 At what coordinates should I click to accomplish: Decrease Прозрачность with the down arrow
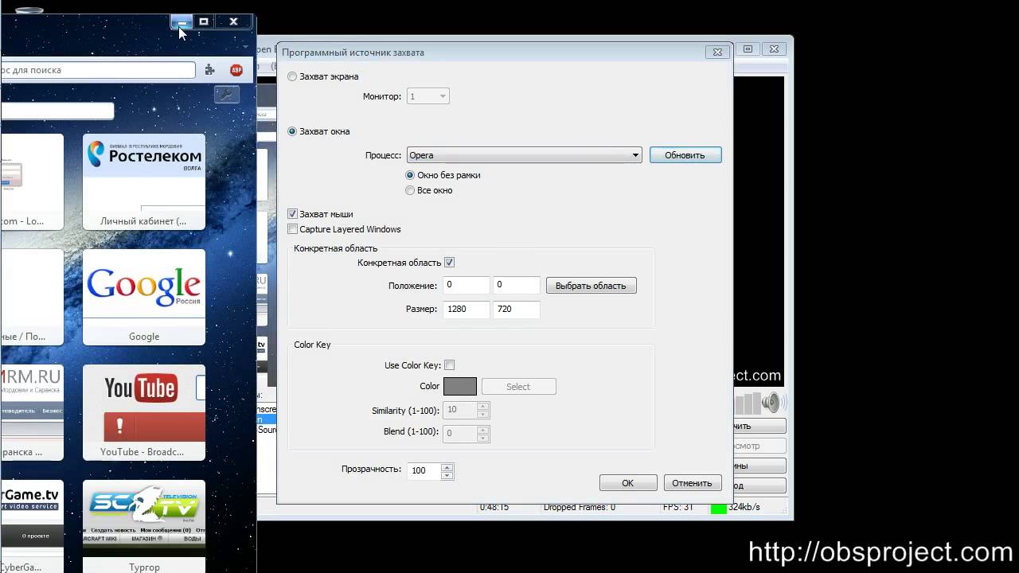pyautogui.click(x=447, y=475)
